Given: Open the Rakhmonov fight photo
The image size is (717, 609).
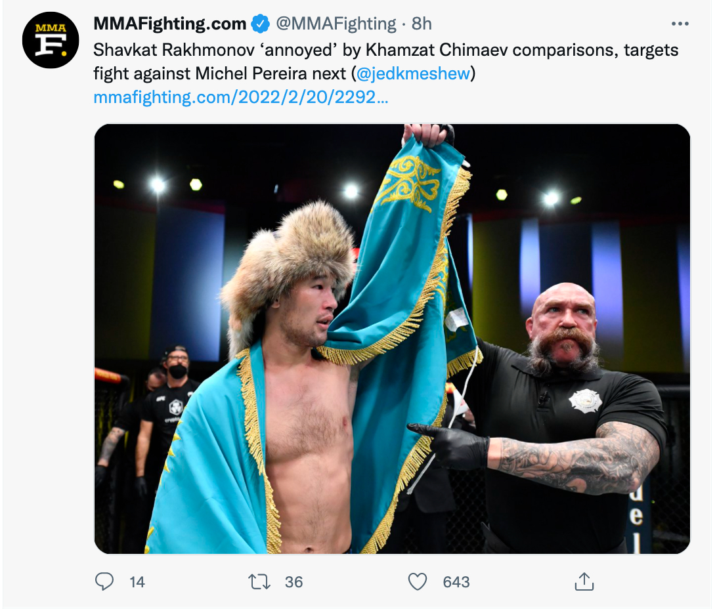Looking at the screenshot, I should pyautogui.click(x=393, y=339).
